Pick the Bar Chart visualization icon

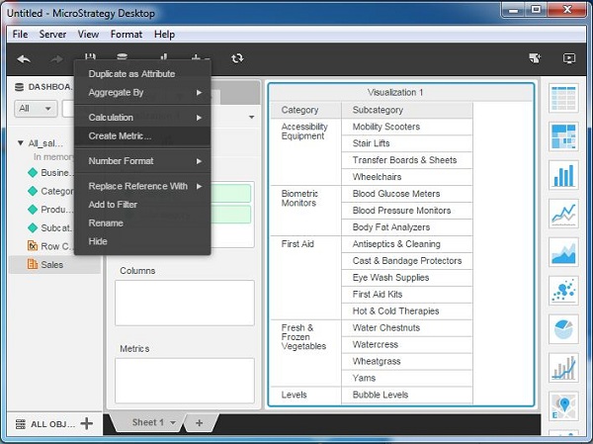564,175
